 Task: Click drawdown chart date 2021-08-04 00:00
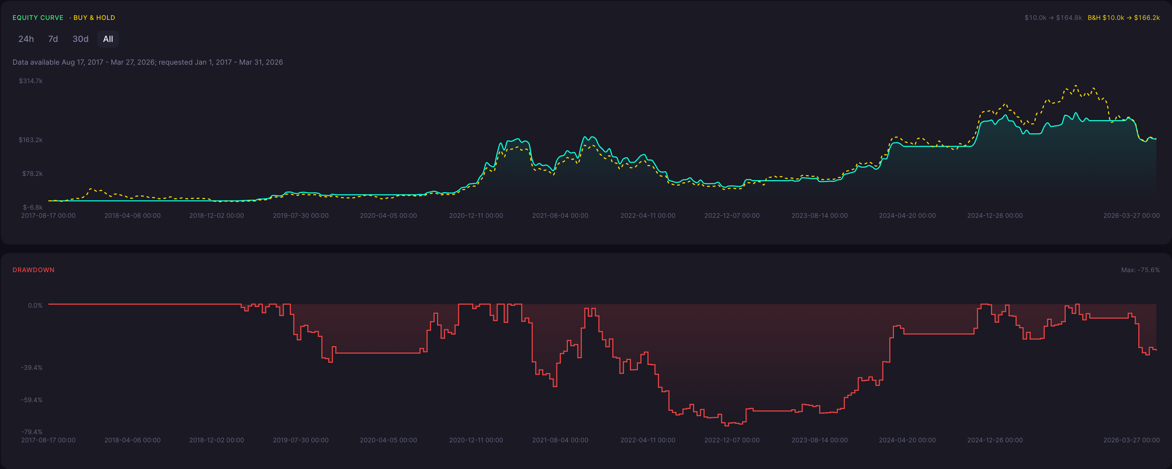click(x=560, y=440)
